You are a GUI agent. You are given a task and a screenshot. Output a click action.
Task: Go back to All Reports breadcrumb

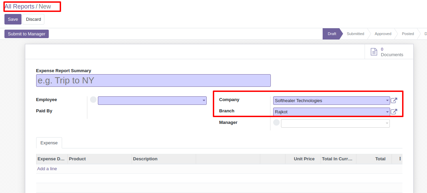click(19, 6)
